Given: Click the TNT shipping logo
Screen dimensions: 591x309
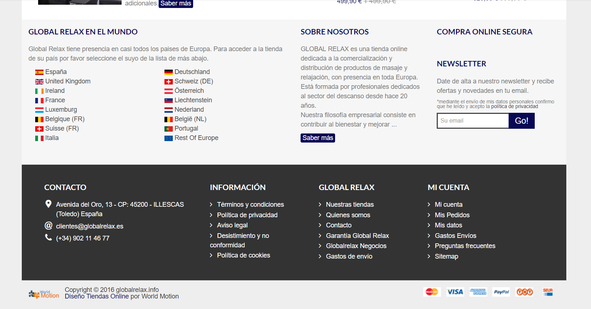Looking at the screenshot, I should (x=525, y=292).
